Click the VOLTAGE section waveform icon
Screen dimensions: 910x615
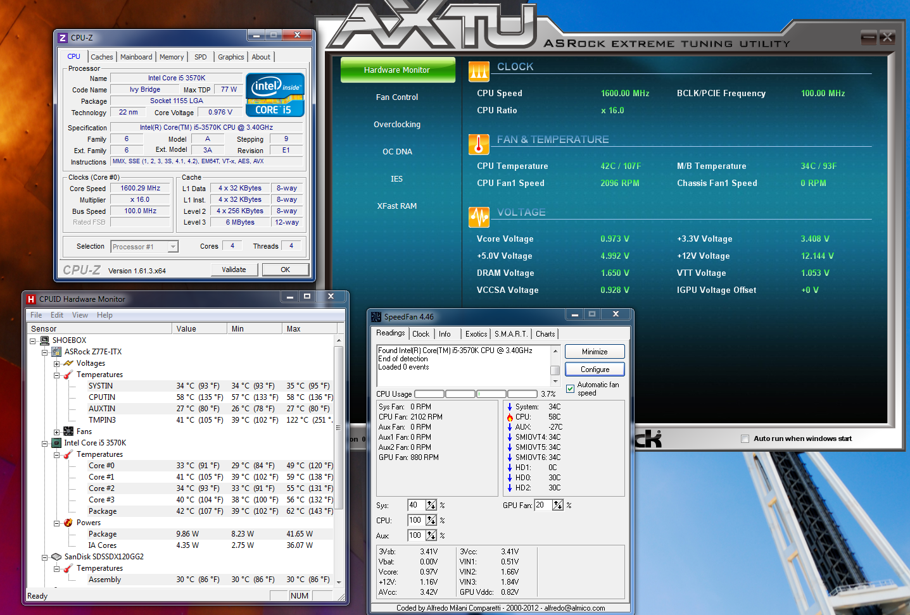coord(479,217)
